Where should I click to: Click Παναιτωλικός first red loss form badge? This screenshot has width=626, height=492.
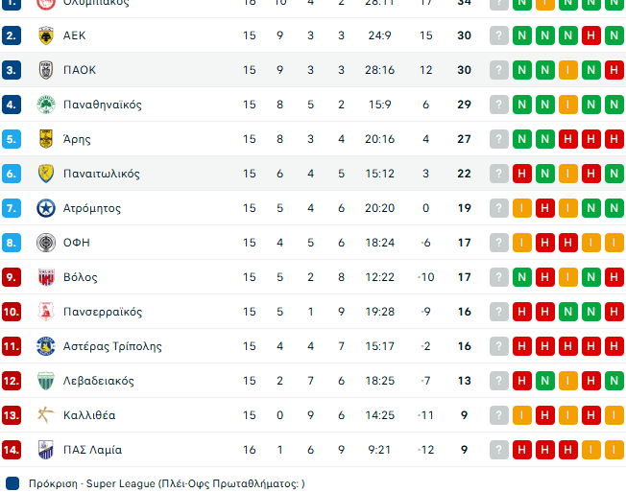click(521, 174)
